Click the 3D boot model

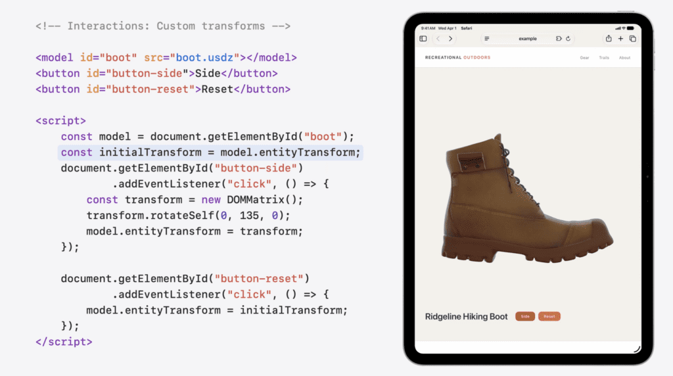pos(526,199)
